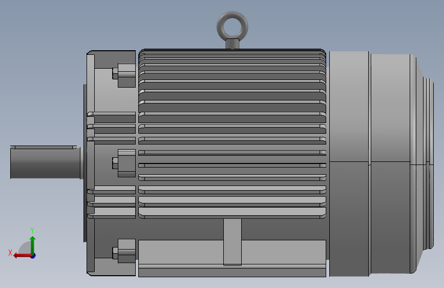Image resolution: width=444 pixels, height=288 pixels.
Task: Click the eye bolt threaded shank
Action: tap(232, 44)
